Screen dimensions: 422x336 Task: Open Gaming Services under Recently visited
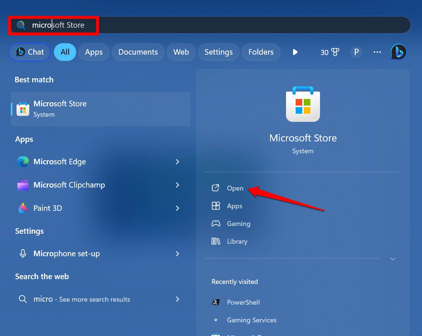coord(252,320)
